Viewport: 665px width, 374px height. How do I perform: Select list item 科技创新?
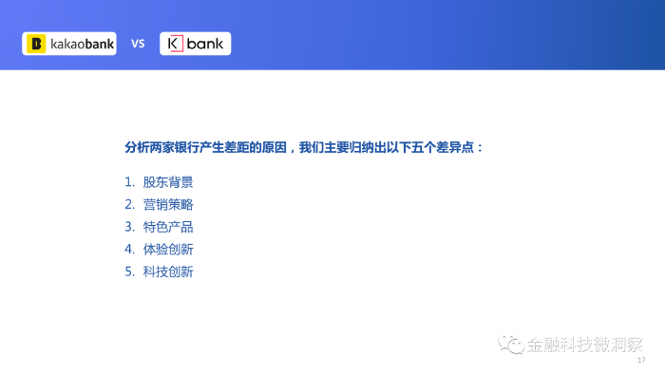pyautogui.click(x=168, y=271)
